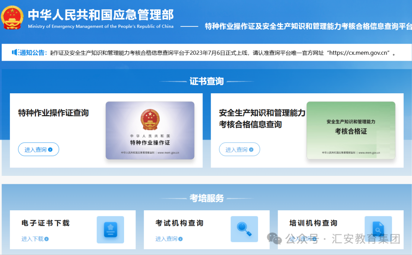
Task: Click the 培训机构查询 card title
Action: [313, 223]
